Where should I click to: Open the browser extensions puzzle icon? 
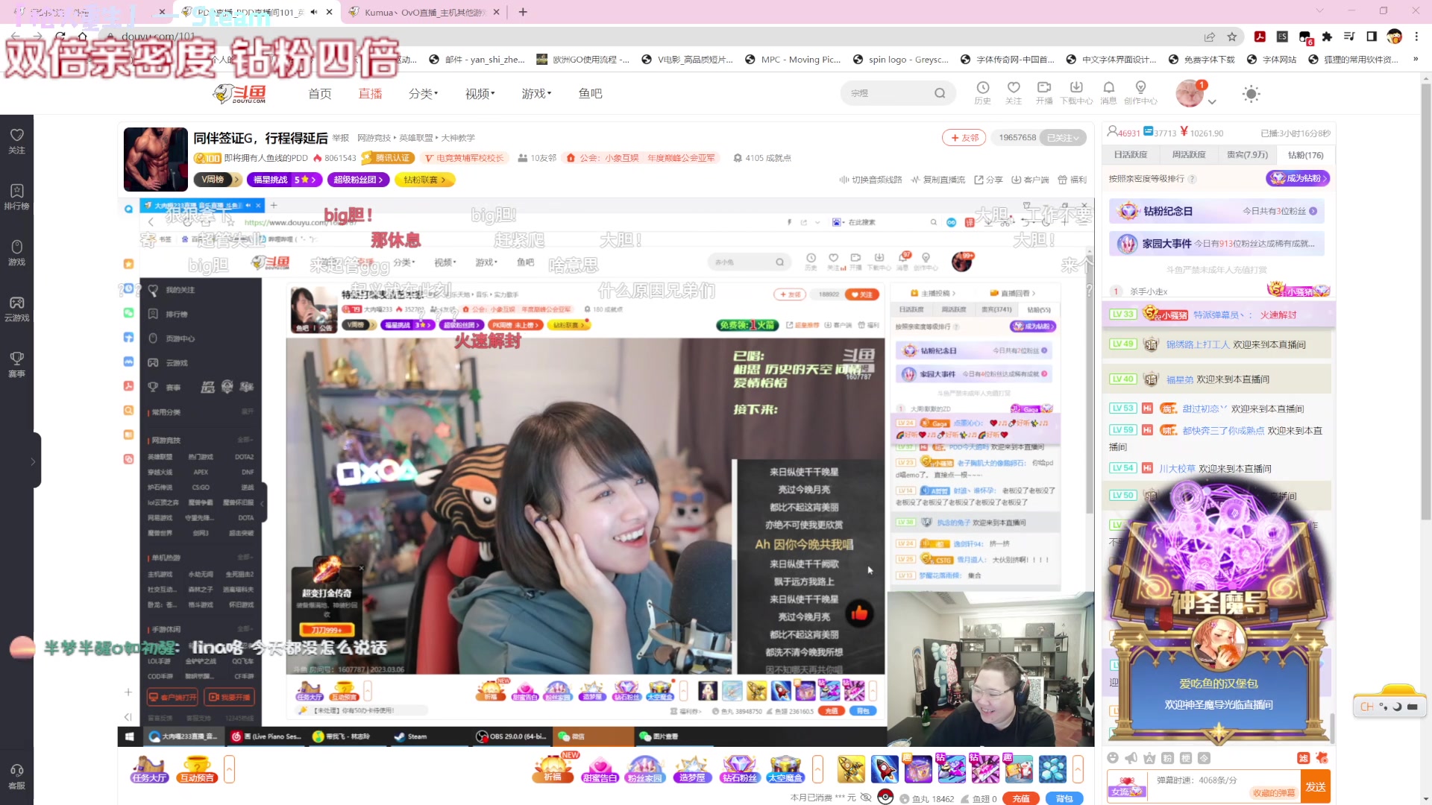[x=1327, y=37]
